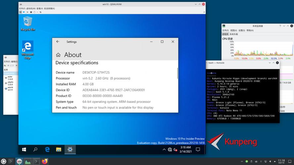The width and height of the screenshot is (294, 165).
Task: Click volume icon in KDE system tray
Action: (x=270, y=161)
